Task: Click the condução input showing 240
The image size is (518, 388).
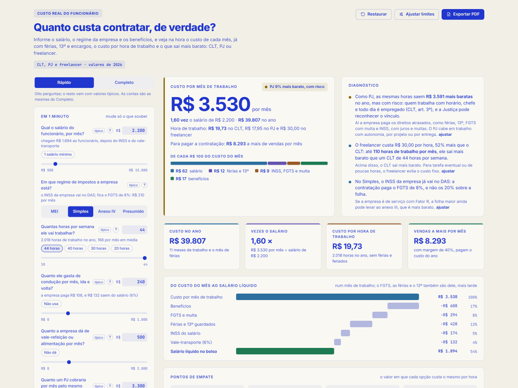Action: point(135,282)
